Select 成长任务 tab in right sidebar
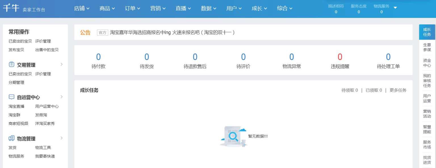 (427, 32)
